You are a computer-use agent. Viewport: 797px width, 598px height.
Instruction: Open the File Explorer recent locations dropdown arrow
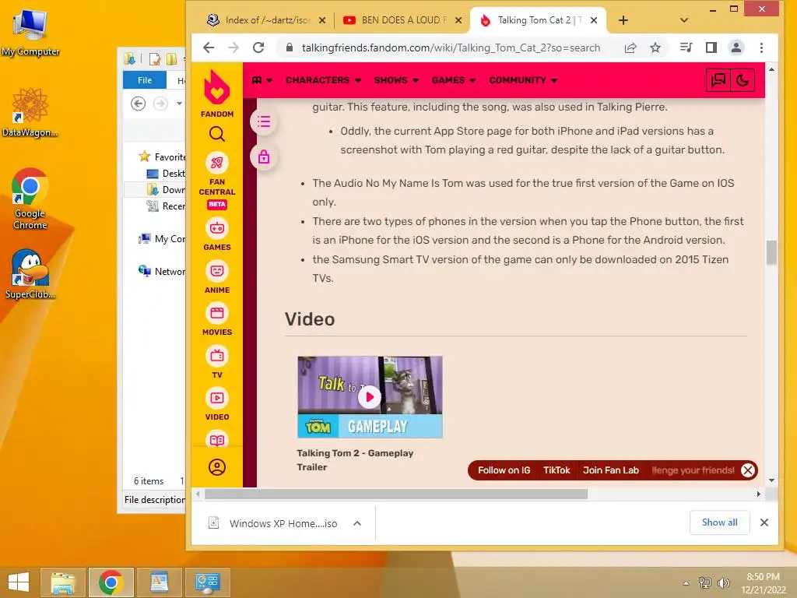click(180, 104)
